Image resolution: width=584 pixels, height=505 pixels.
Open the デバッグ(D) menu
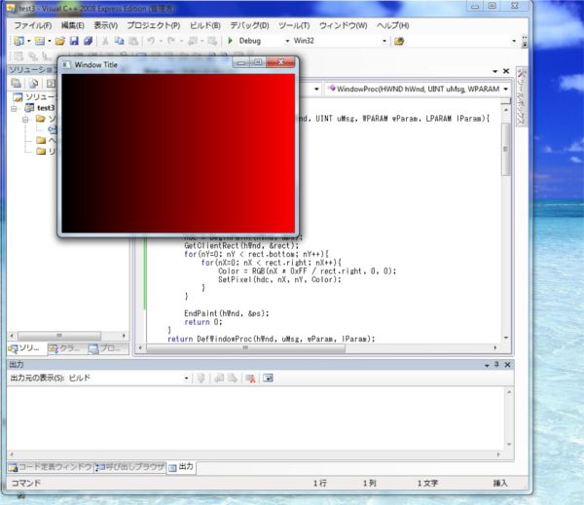pyautogui.click(x=249, y=25)
